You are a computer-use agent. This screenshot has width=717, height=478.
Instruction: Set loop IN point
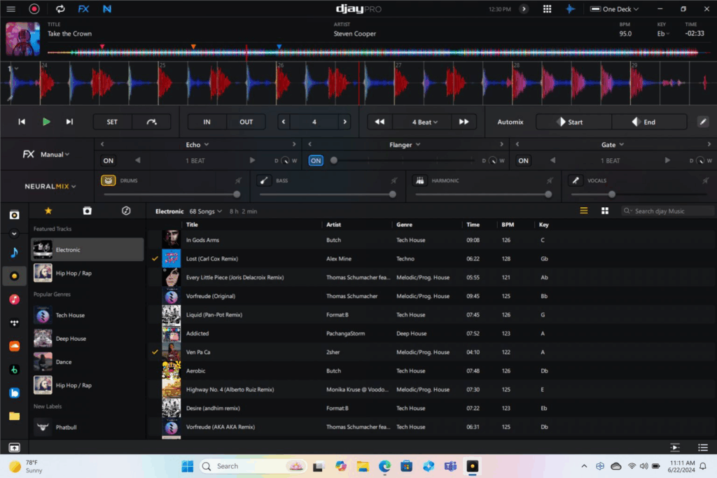(x=207, y=122)
